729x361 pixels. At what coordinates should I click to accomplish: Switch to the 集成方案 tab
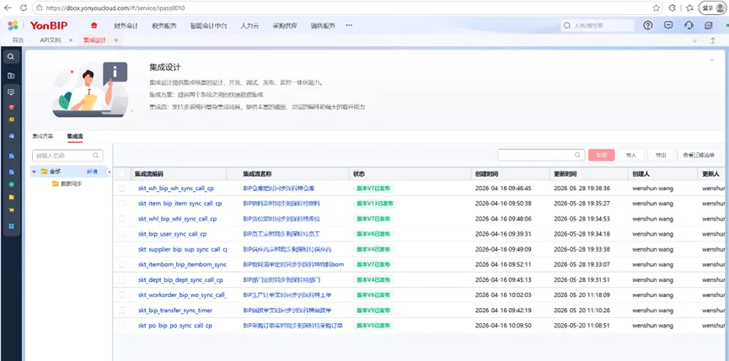click(x=42, y=136)
